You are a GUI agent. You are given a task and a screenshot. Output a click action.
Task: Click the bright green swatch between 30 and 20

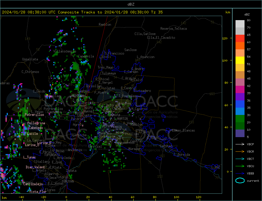coord(240,119)
